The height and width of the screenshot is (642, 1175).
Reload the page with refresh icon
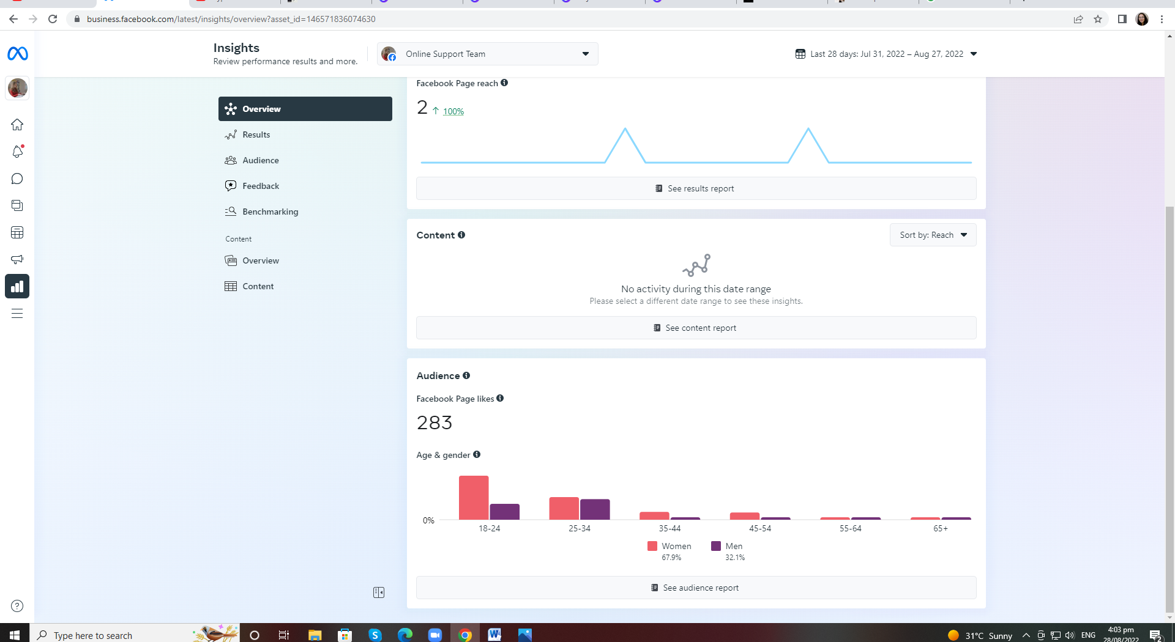53,19
